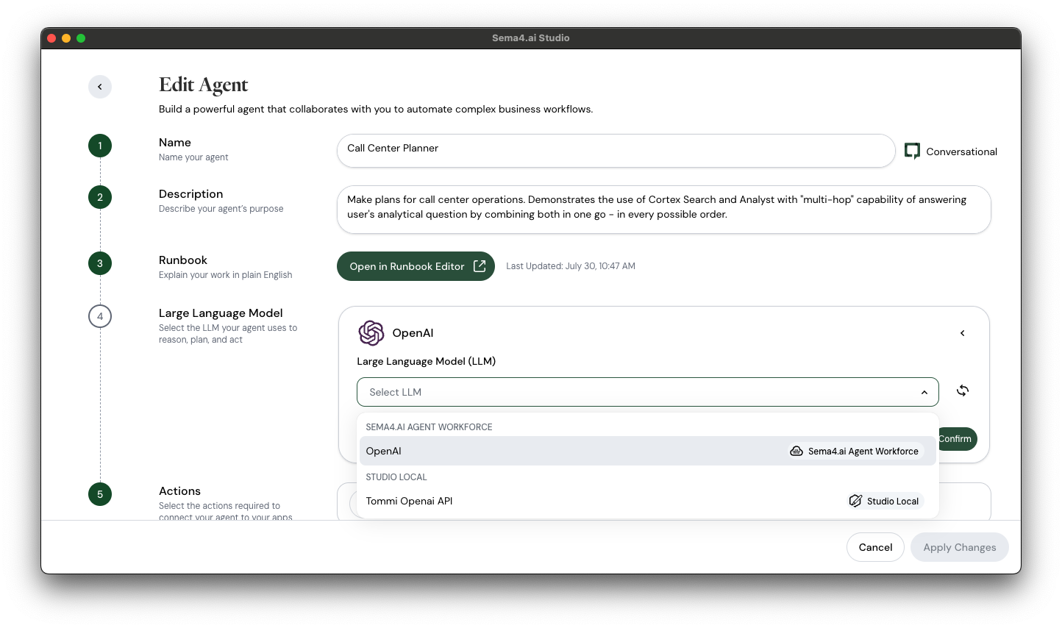1062x628 pixels.
Task: Edit the Call Center Planner name field
Action: [616, 151]
